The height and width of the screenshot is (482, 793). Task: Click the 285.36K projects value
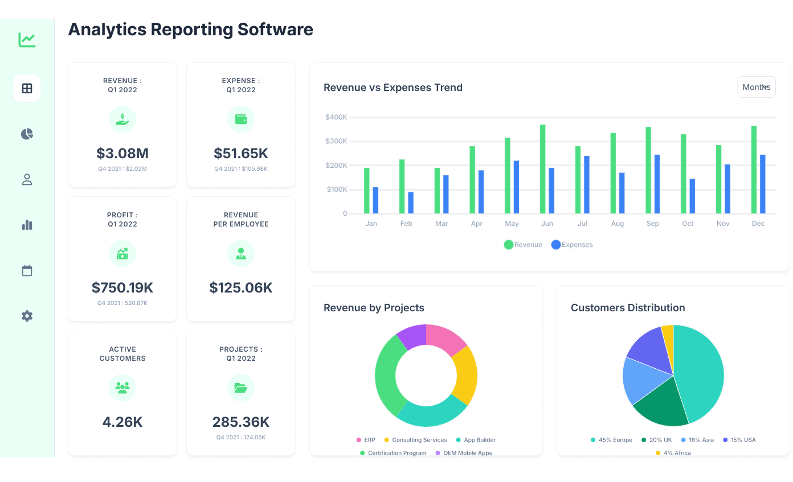(241, 422)
